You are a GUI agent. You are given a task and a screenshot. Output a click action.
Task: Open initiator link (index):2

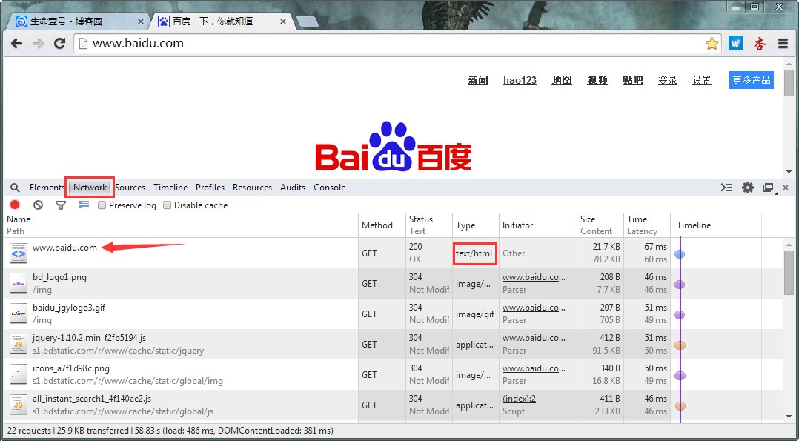[519, 399]
